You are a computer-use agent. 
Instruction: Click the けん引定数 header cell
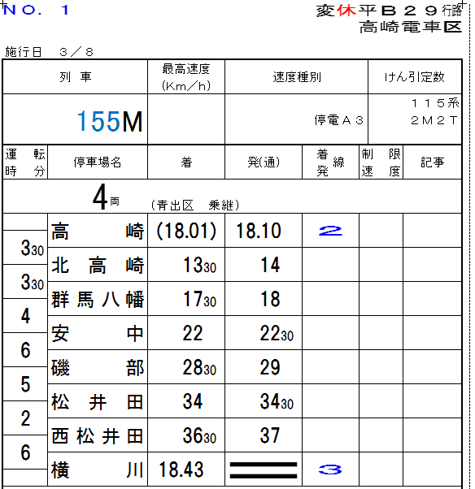[415, 76]
